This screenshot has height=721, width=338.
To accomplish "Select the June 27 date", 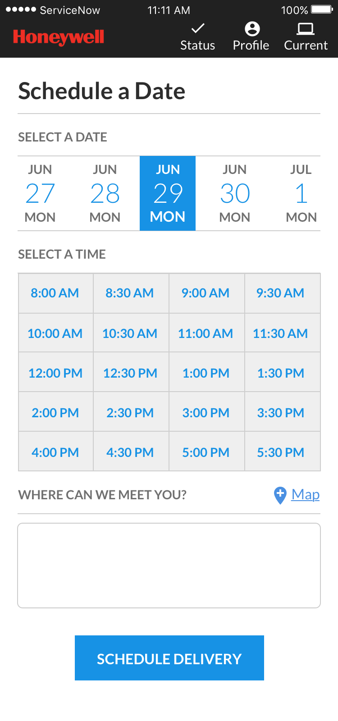I will click(40, 193).
